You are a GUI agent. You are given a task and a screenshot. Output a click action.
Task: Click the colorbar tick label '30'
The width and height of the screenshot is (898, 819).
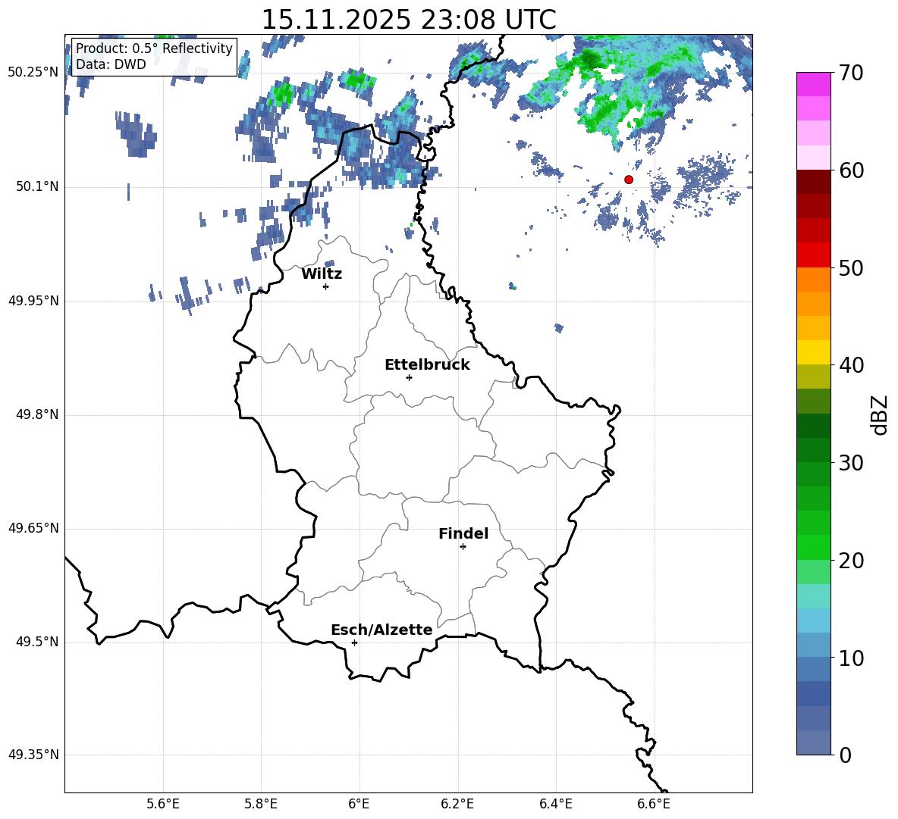(851, 463)
